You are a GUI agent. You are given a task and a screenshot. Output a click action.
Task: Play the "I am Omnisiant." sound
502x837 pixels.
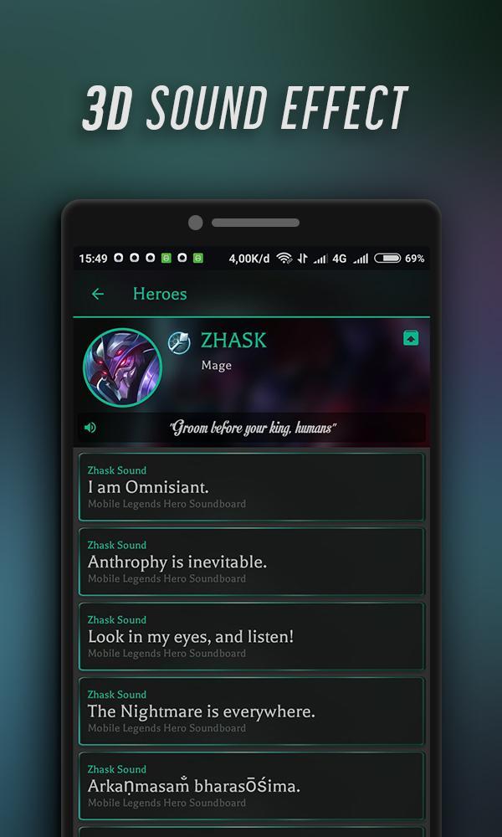(252, 486)
